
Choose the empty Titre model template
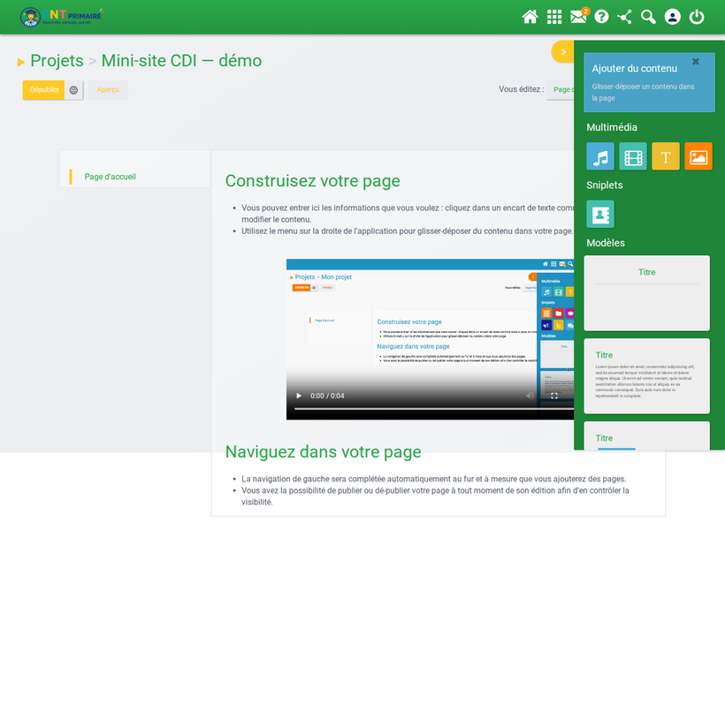[x=646, y=293]
